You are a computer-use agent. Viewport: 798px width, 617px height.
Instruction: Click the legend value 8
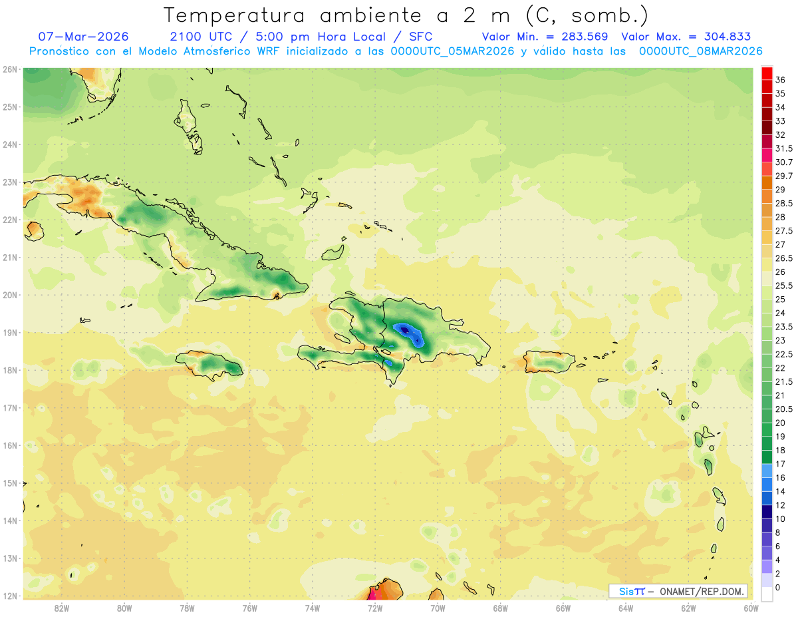(779, 532)
